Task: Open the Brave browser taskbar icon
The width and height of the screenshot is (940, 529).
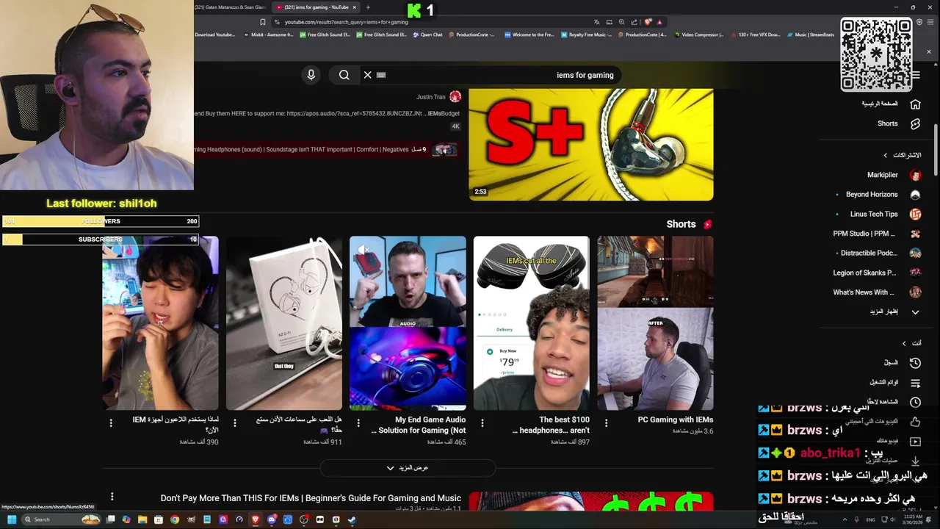Action: (256, 519)
